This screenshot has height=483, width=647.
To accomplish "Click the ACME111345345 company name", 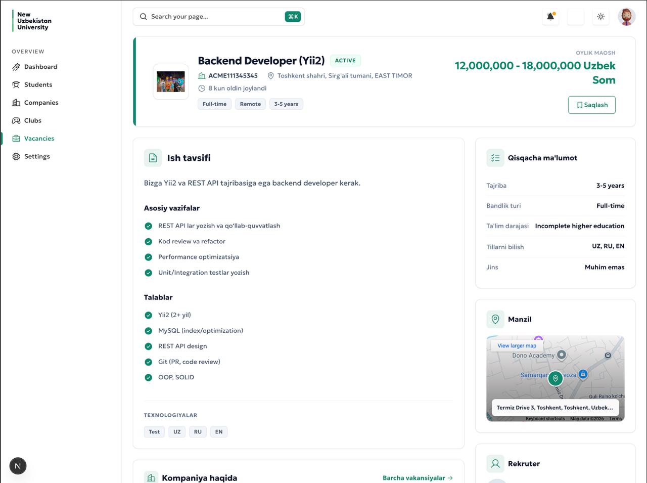I will (x=233, y=76).
